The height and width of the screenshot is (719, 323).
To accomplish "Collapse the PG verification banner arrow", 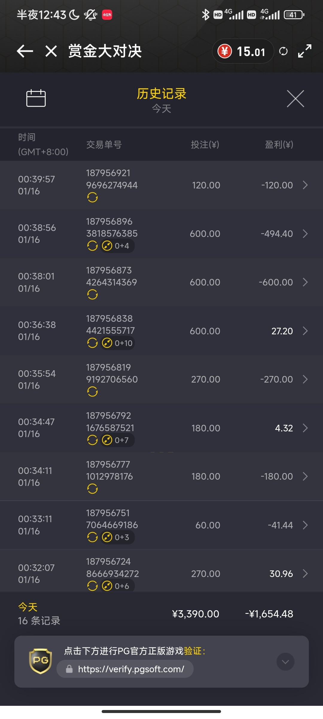I will coord(285,661).
